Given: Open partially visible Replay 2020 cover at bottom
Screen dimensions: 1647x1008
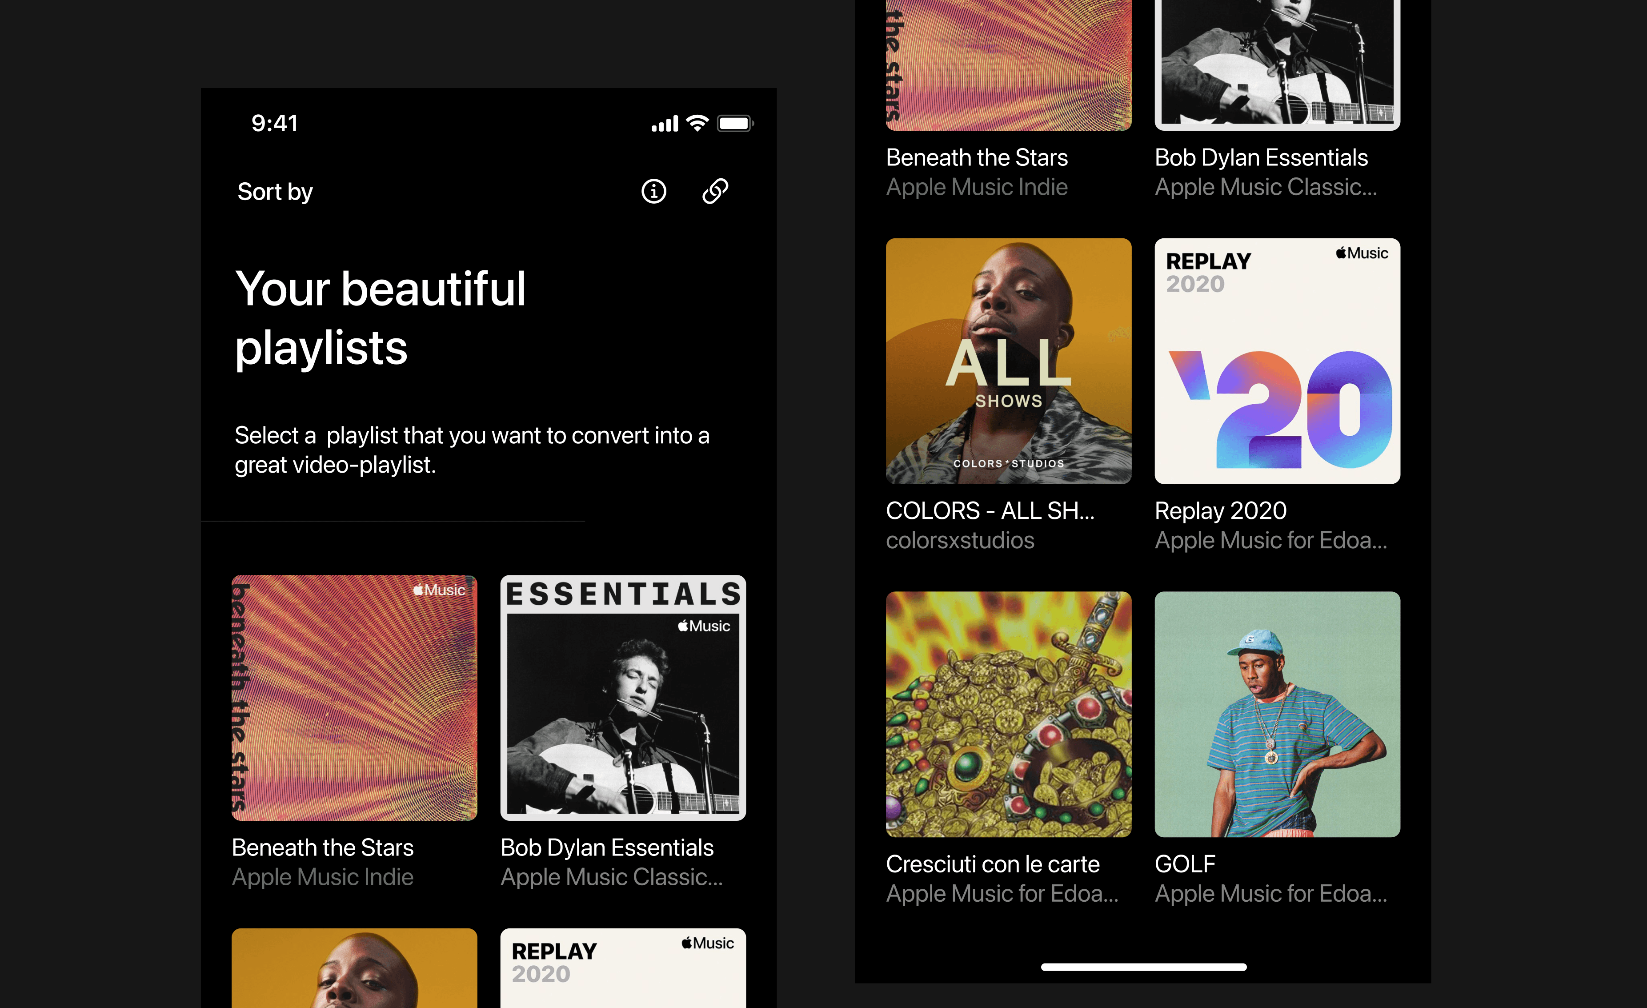Looking at the screenshot, I should 622,968.
